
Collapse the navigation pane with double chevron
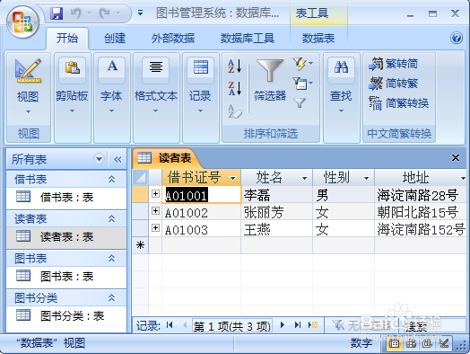pyautogui.click(x=117, y=159)
